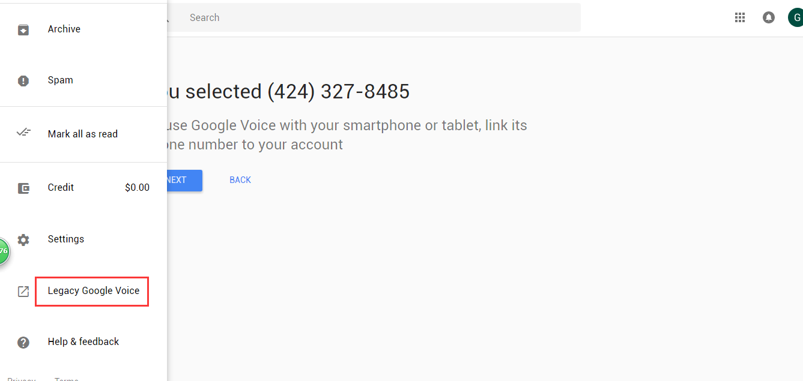Screen dimensions: 803x381
Task: Open the Google apps grid
Action: pyautogui.click(x=740, y=17)
